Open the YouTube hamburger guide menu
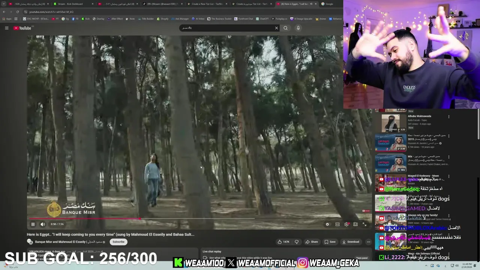480x270 pixels. (7, 28)
